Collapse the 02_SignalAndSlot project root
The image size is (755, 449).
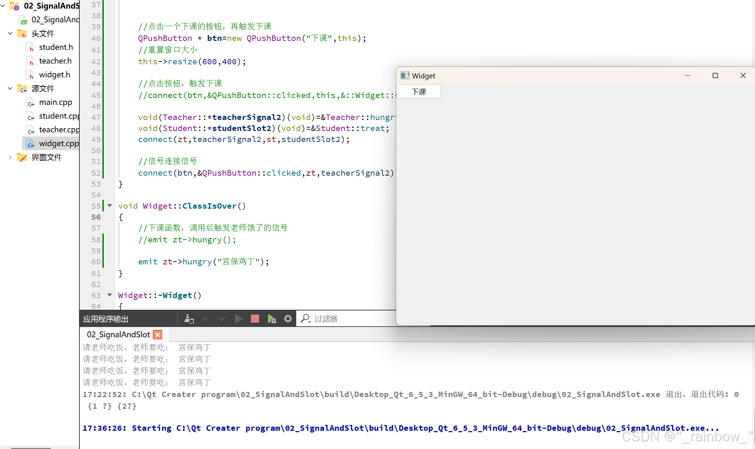pyautogui.click(x=3, y=6)
